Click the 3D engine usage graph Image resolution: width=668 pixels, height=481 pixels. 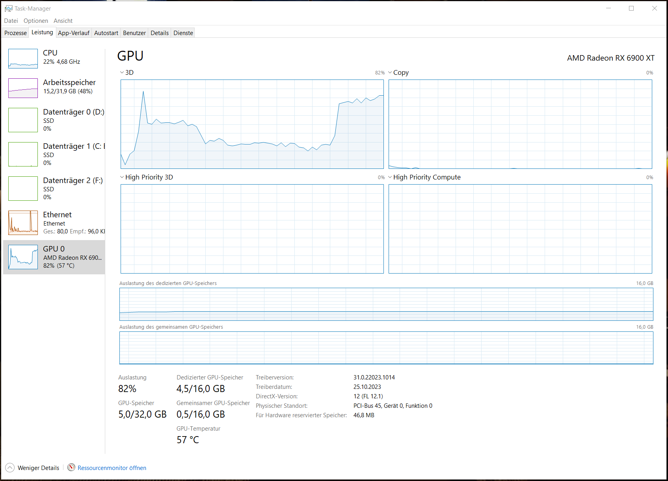(252, 124)
